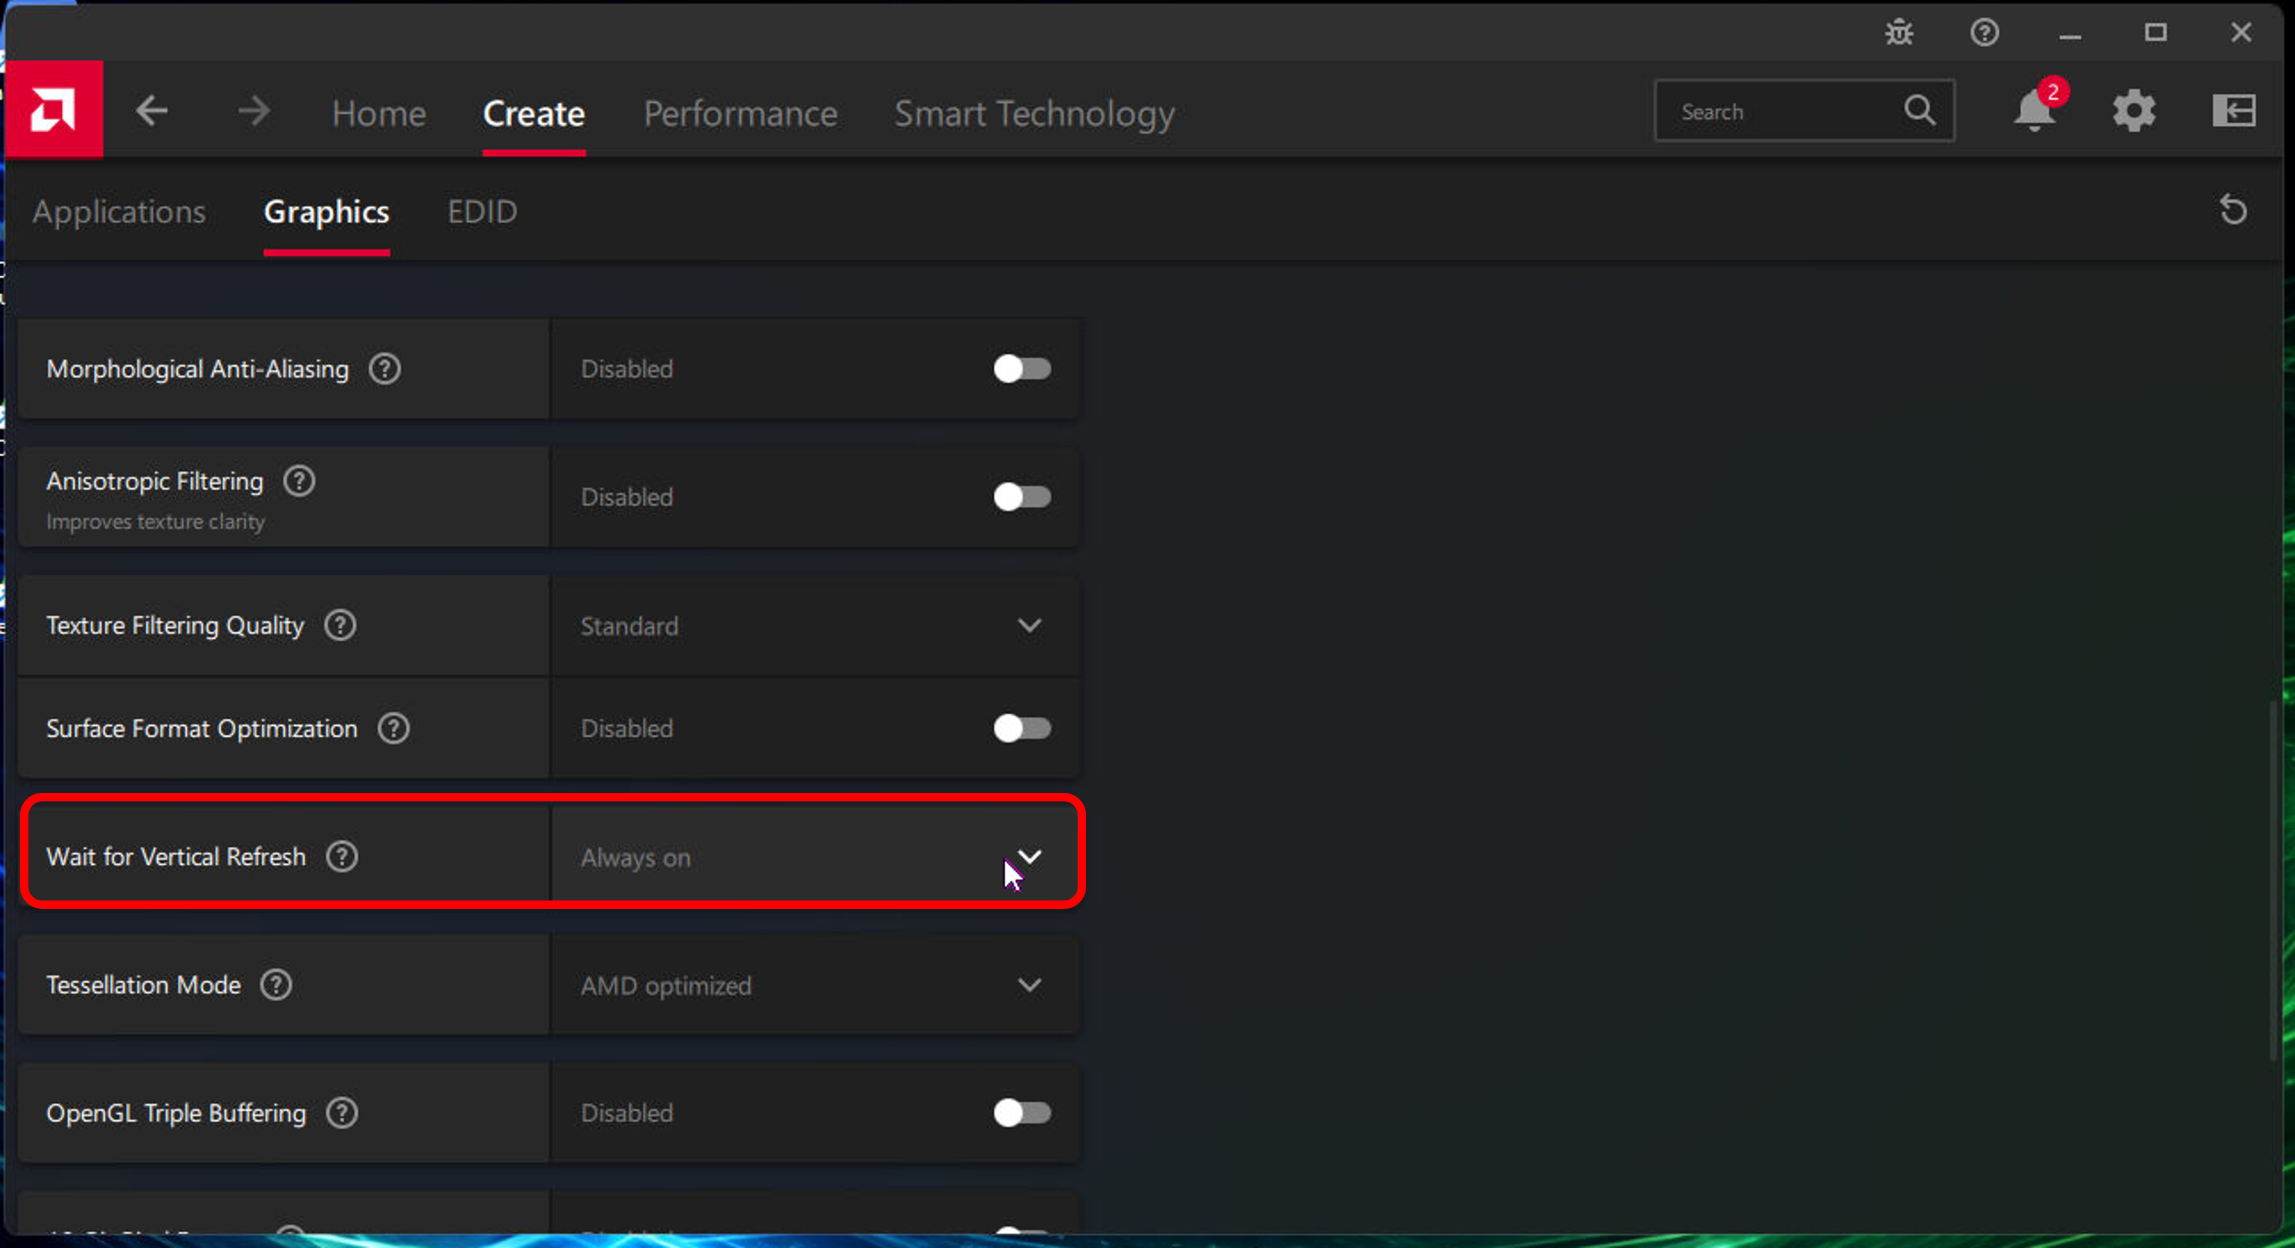The width and height of the screenshot is (2295, 1248).
Task: Click the vertical scrollbar thumb
Action: point(2274,881)
